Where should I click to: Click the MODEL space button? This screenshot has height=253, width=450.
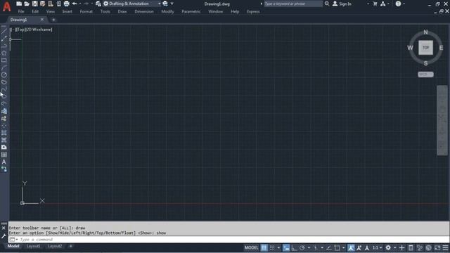251,248
